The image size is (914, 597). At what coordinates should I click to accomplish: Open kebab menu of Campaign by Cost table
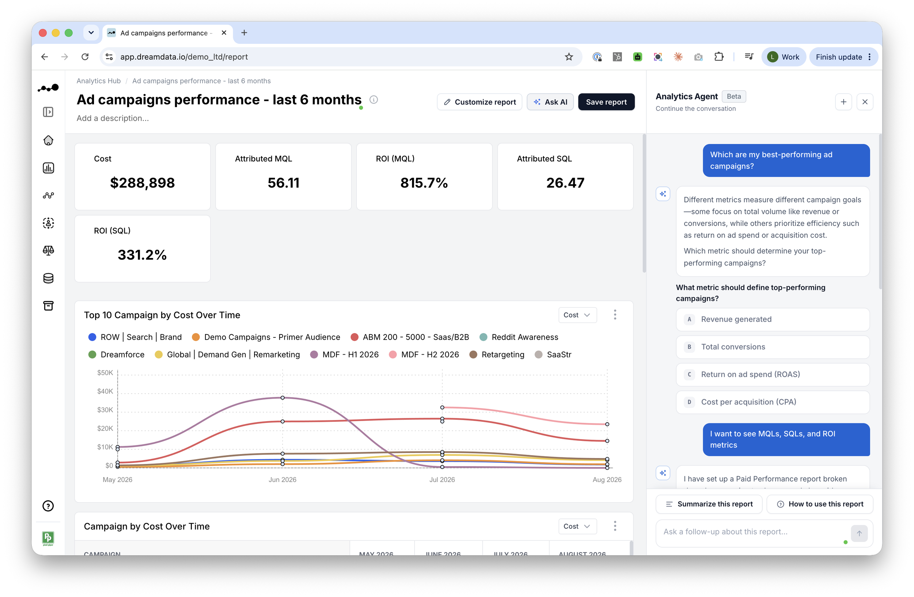tap(615, 526)
